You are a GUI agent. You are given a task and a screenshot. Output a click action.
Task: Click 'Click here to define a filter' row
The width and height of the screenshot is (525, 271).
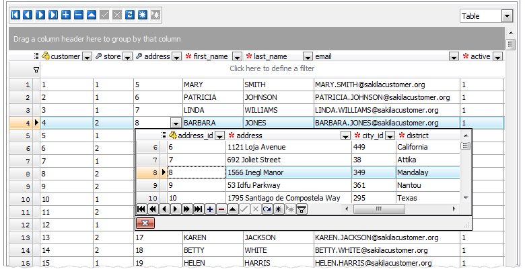coord(272,69)
